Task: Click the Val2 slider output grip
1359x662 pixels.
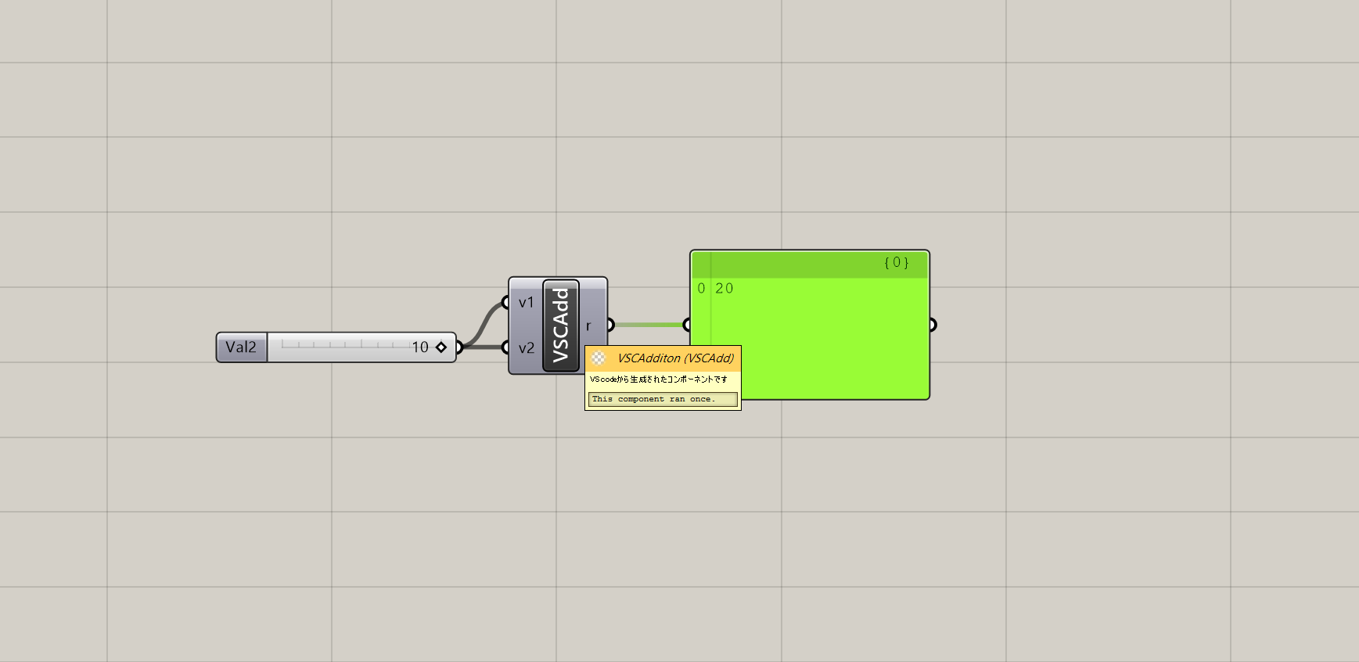Action: point(459,347)
